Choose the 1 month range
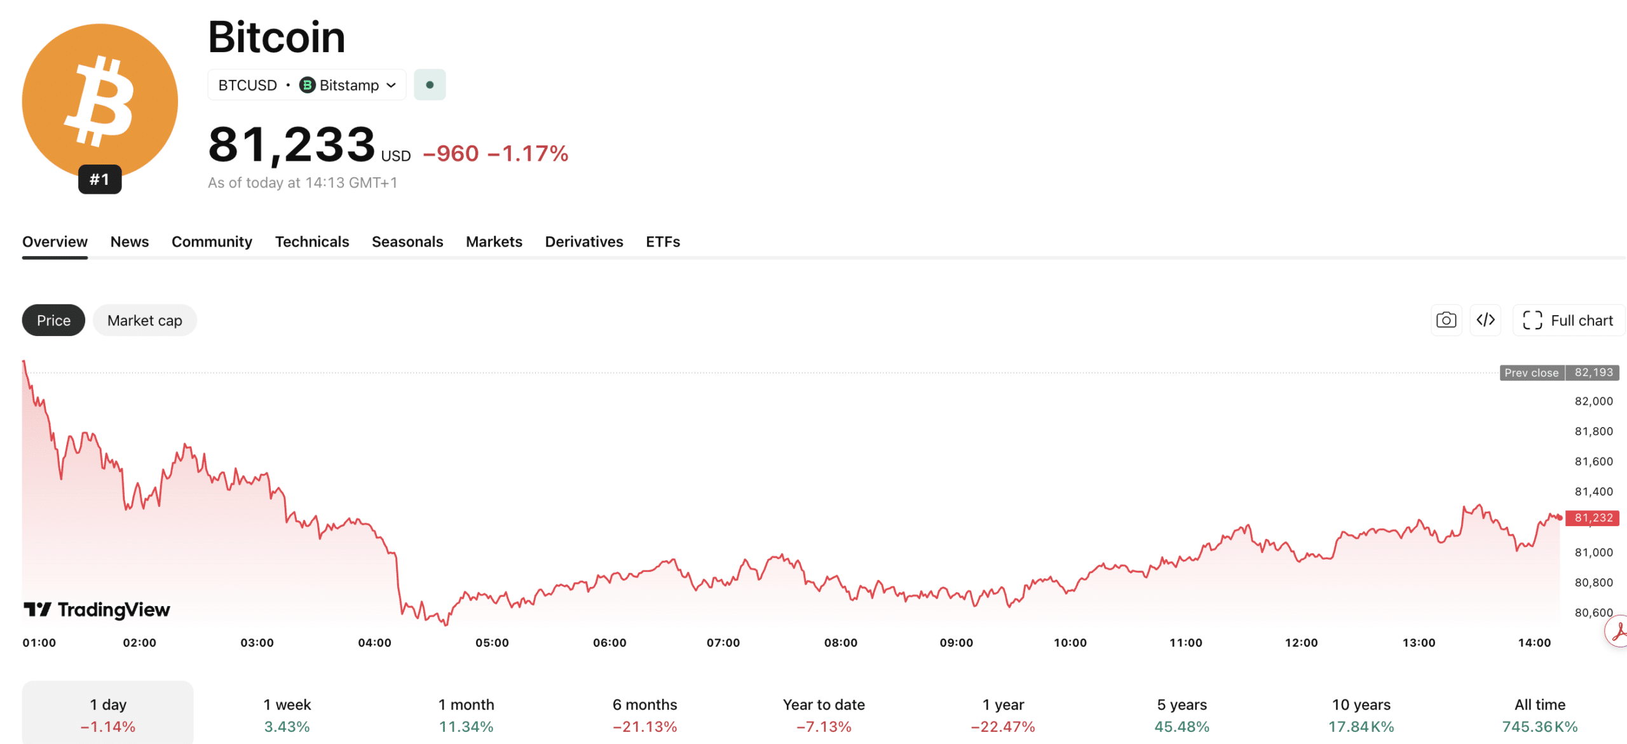The height and width of the screenshot is (744, 1627). point(466,714)
